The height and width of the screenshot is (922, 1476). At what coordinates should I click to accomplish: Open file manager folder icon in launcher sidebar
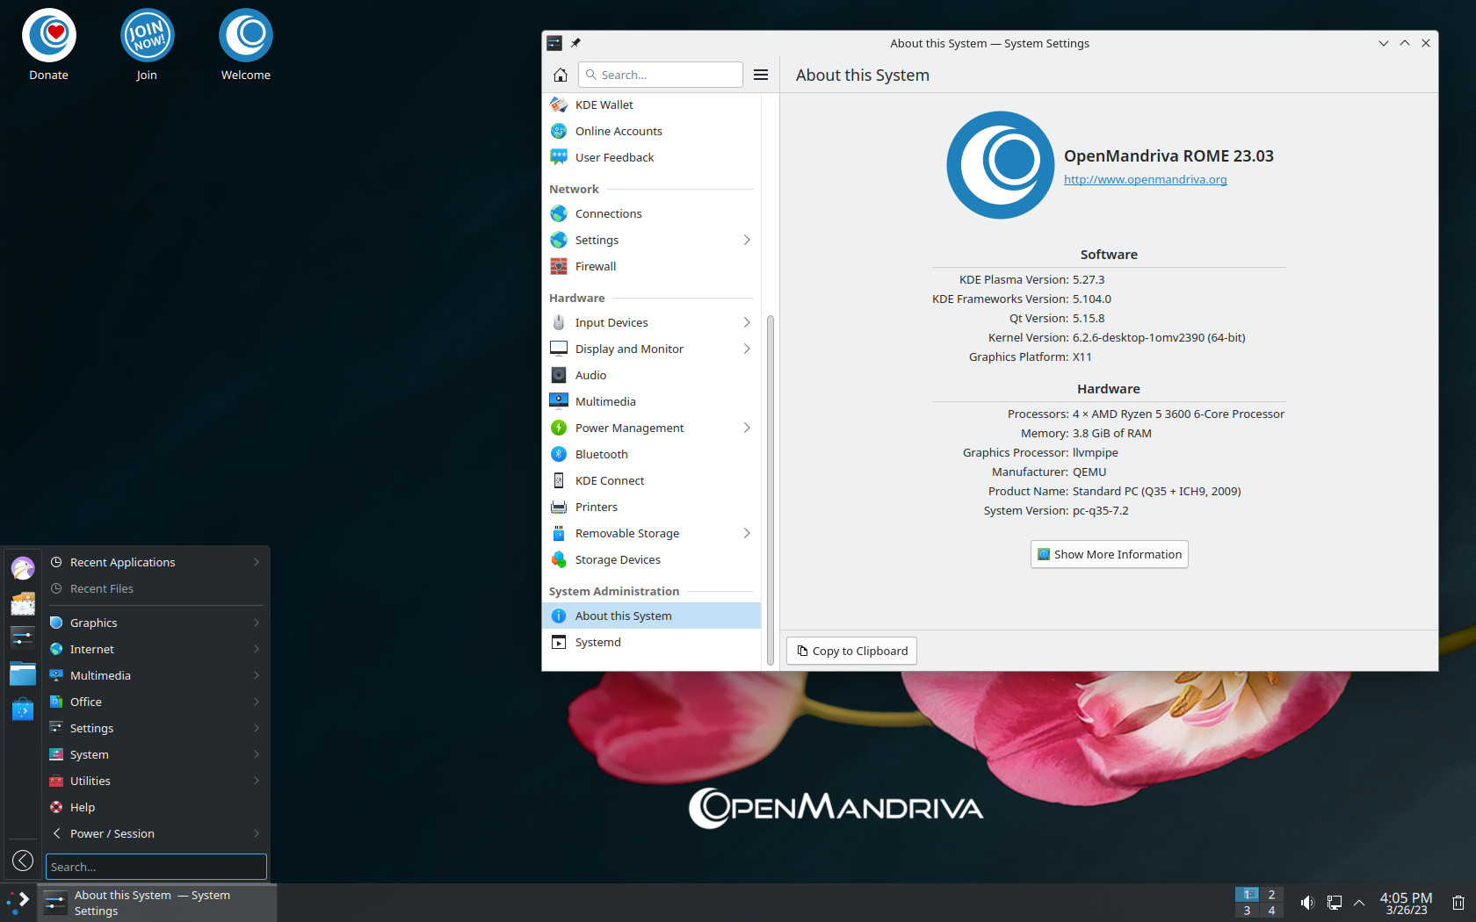click(23, 673)
